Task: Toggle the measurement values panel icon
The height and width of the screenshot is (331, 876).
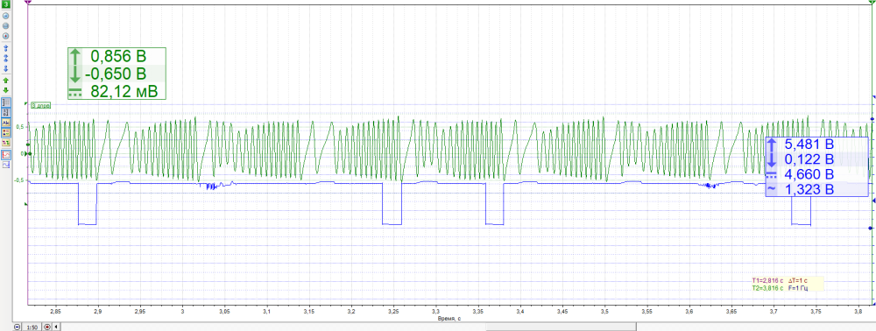Action: (6, 132)
